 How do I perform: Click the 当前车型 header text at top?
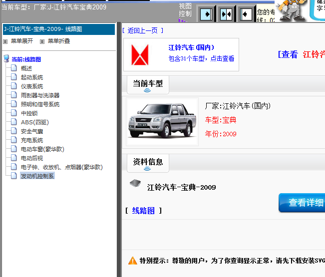pyautogui.click(x=54, y=7)
